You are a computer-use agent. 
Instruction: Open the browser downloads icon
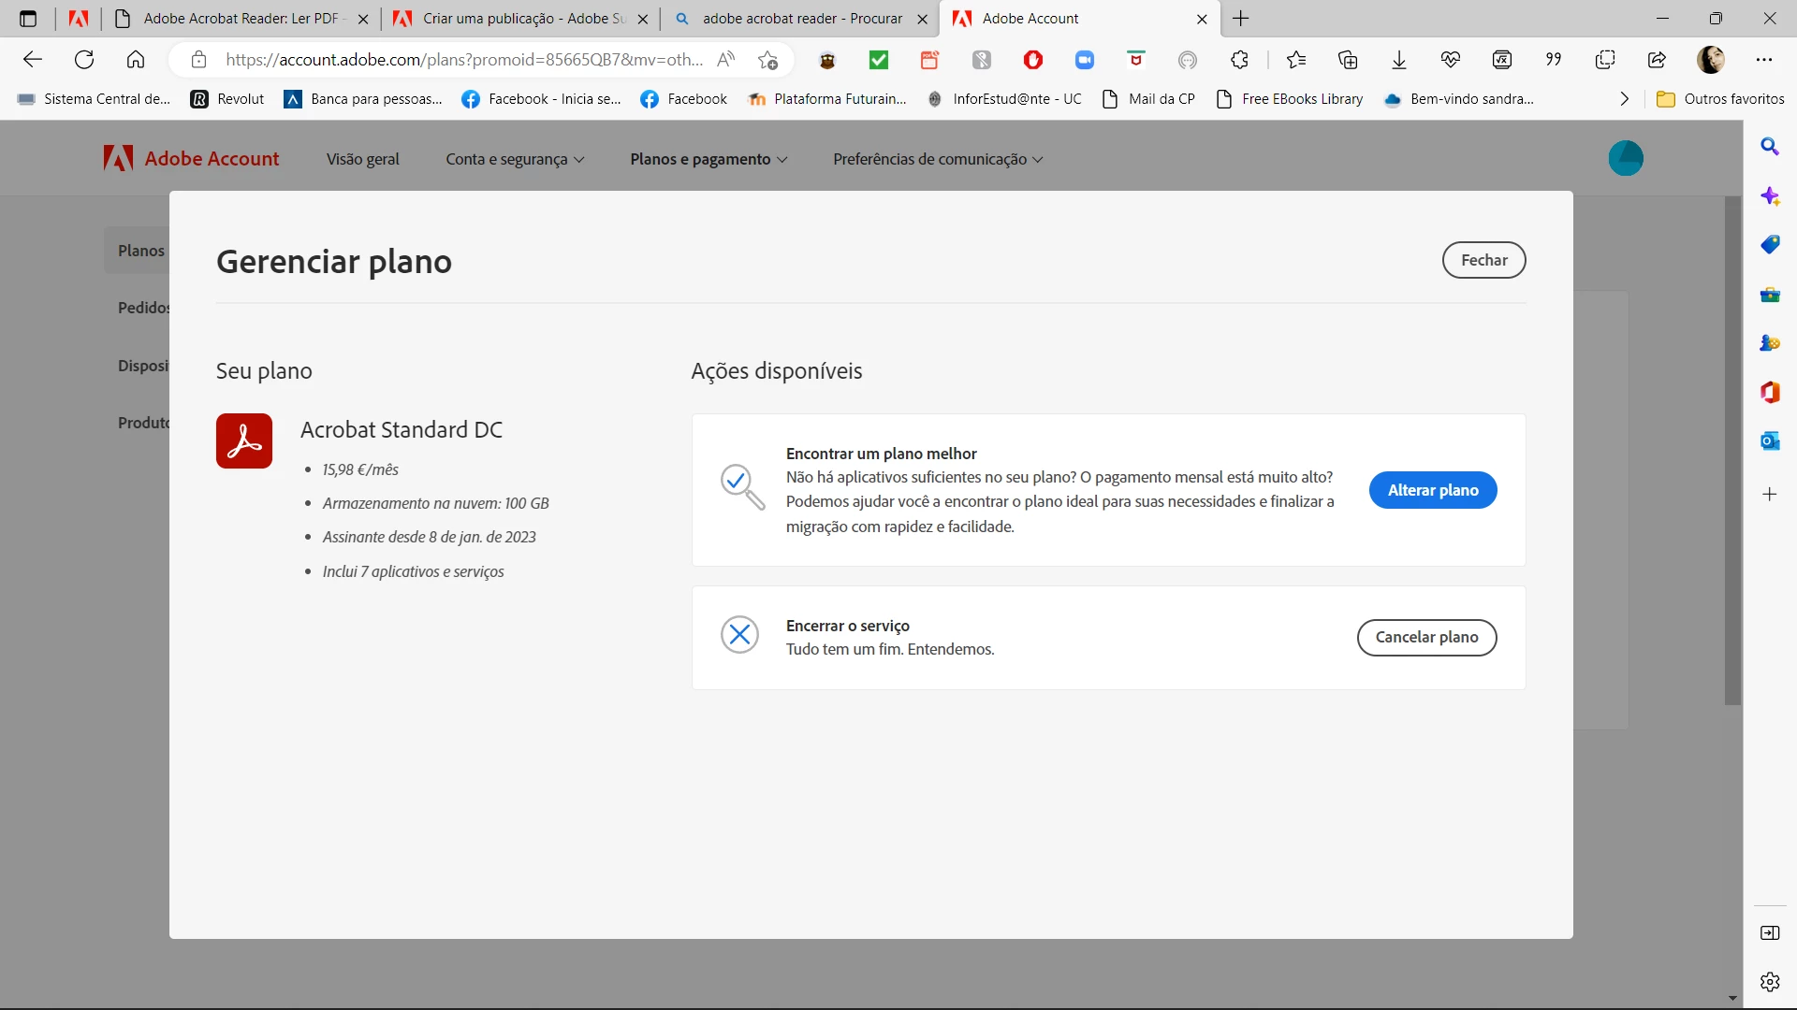click(x=1398, y=60)
